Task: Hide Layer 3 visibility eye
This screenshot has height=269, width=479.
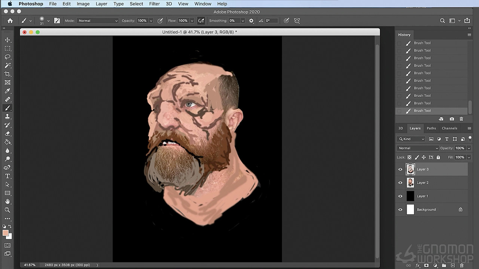Action: [x=400, y=169]
